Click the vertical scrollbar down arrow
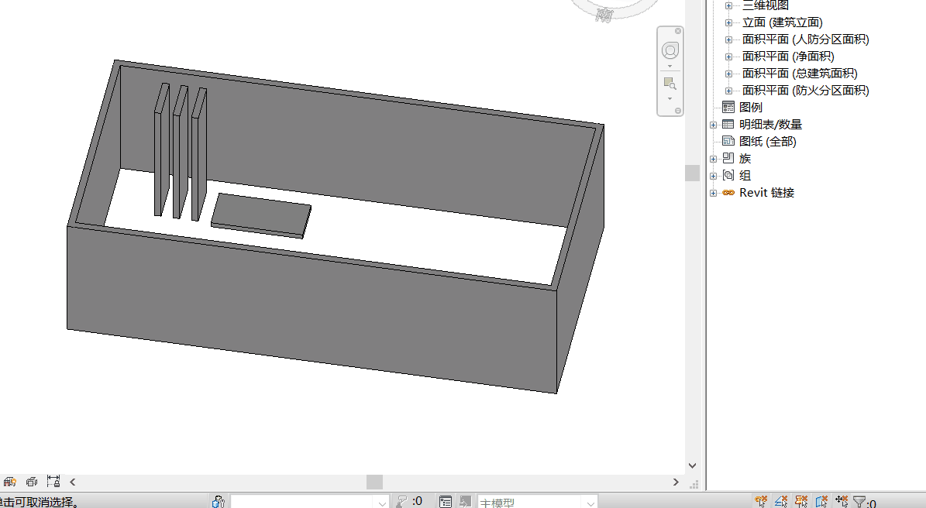Screen dimensions: 926x508 (692, 465)
